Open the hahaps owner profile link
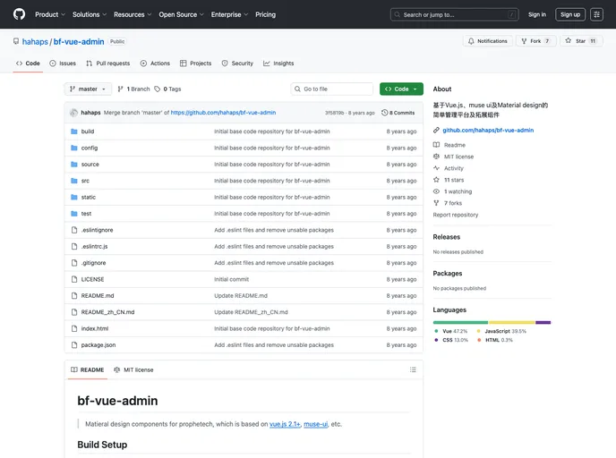Image resolution: width=616 pixels, height=458 pixels. pyautogui.click(x=35, y=42)
